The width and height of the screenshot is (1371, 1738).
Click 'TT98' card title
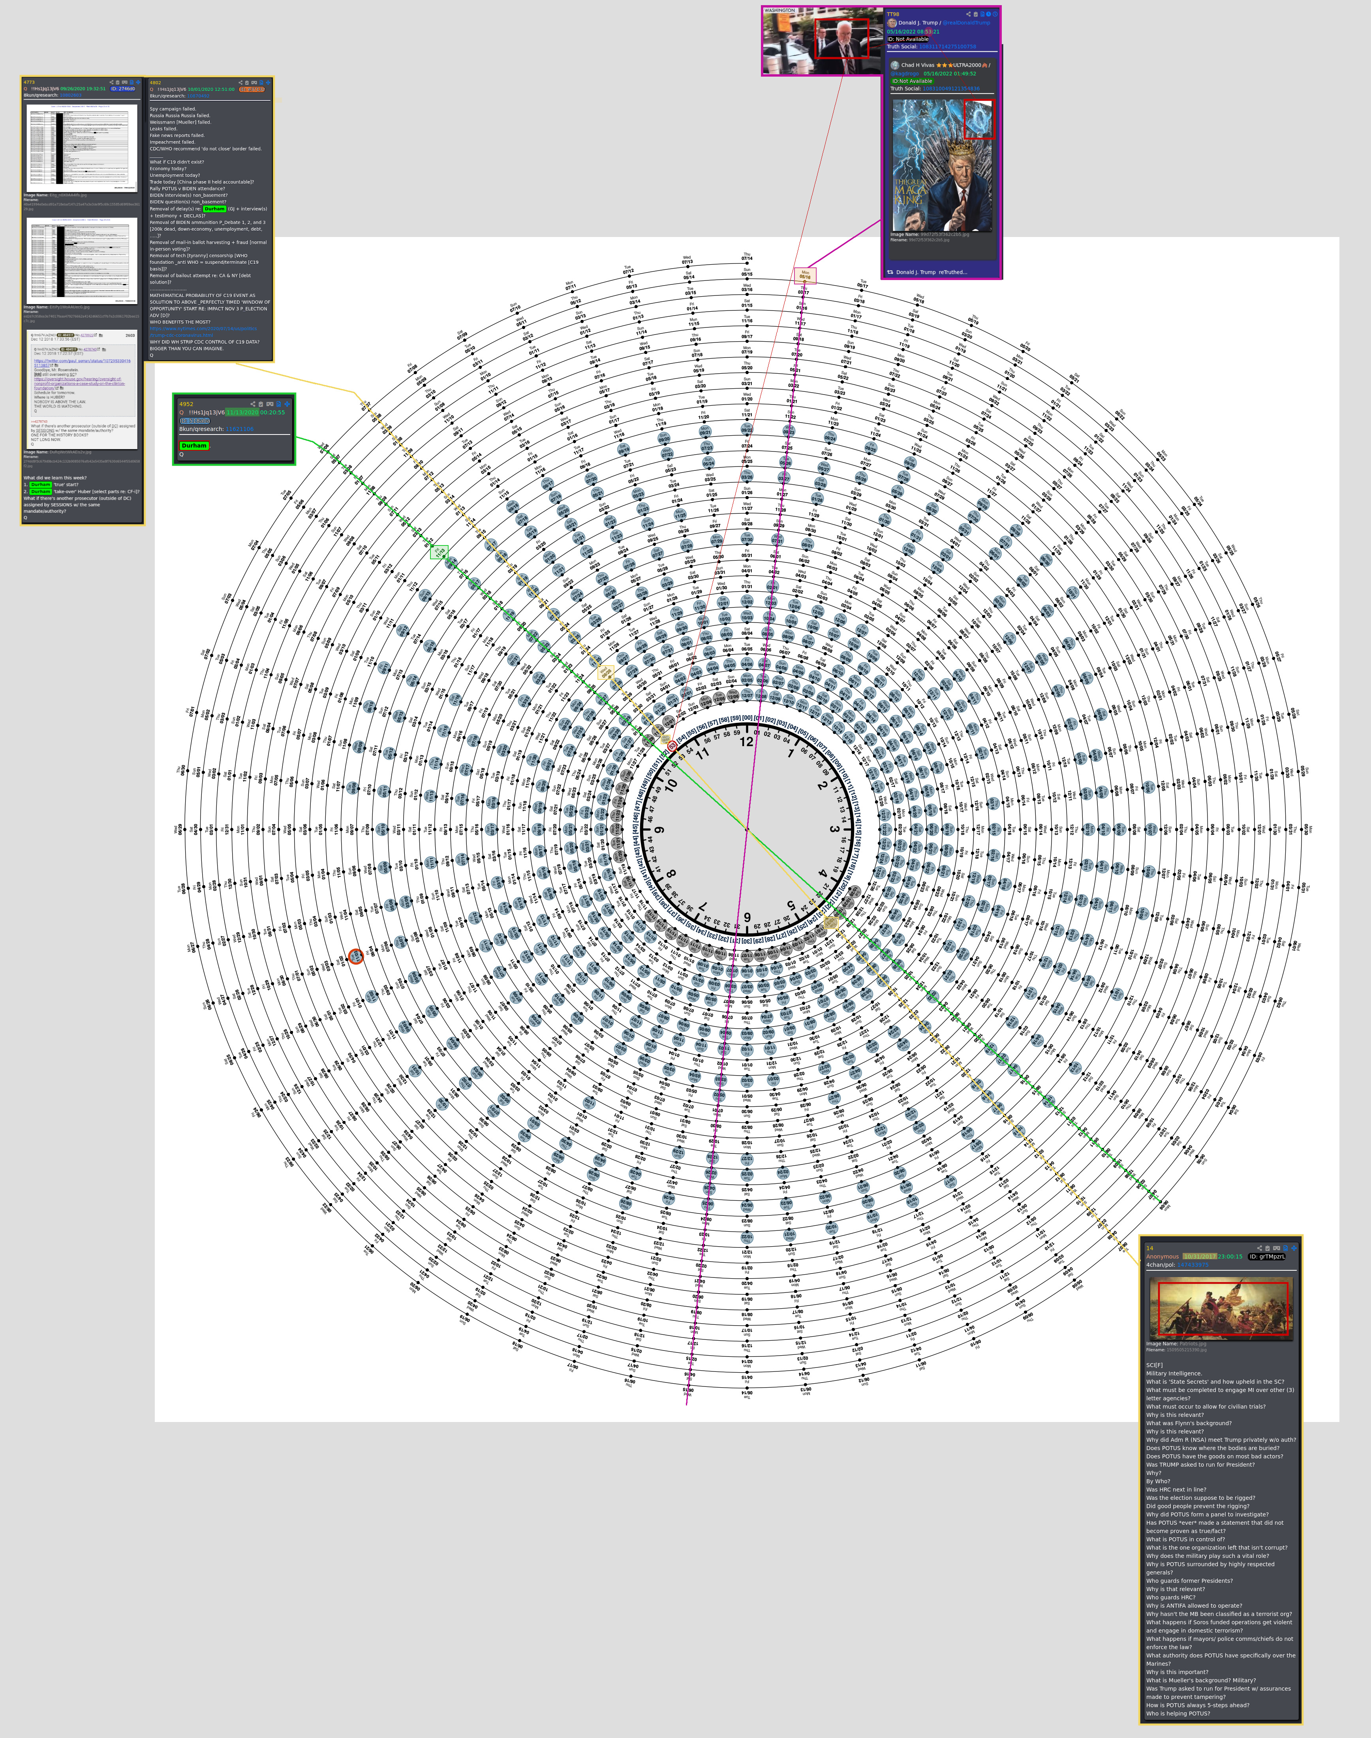click(893, 15)
